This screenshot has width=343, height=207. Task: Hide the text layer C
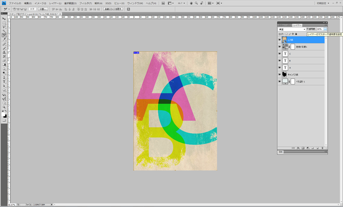(279, 54)
